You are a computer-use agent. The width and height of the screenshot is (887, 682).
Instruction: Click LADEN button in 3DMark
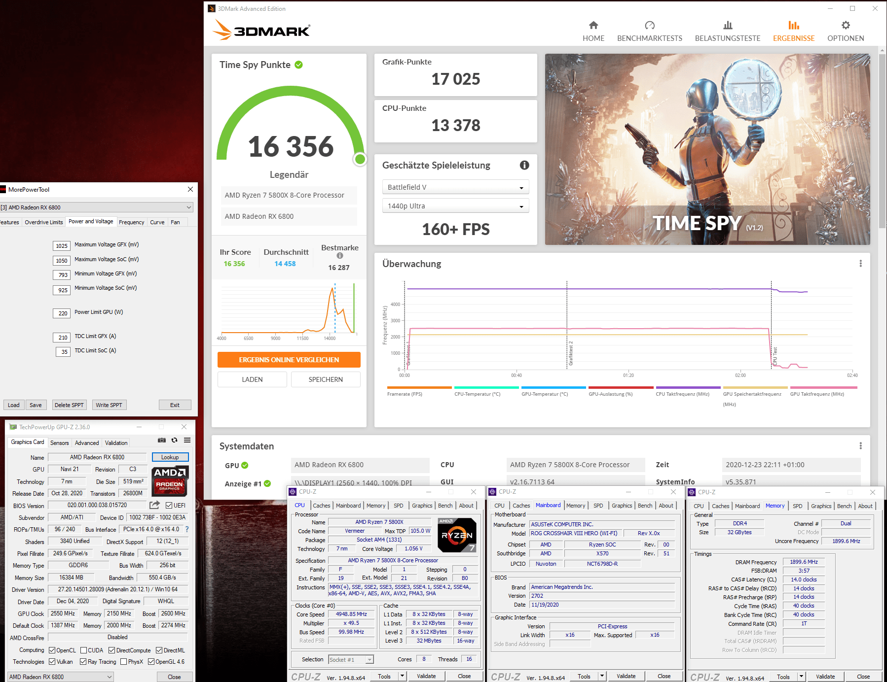click(x=252, y=379)
